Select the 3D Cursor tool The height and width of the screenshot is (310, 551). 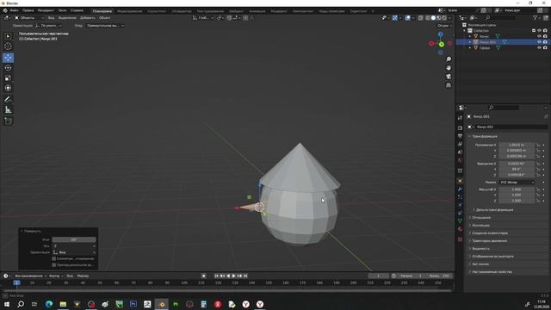point(8,46)
